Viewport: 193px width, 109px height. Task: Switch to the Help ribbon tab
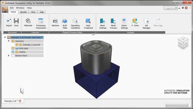42,12
